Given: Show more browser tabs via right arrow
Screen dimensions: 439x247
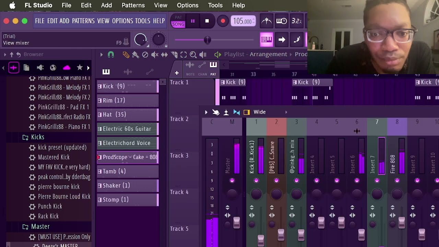Looking at the screenshot, I should (88, 68).
